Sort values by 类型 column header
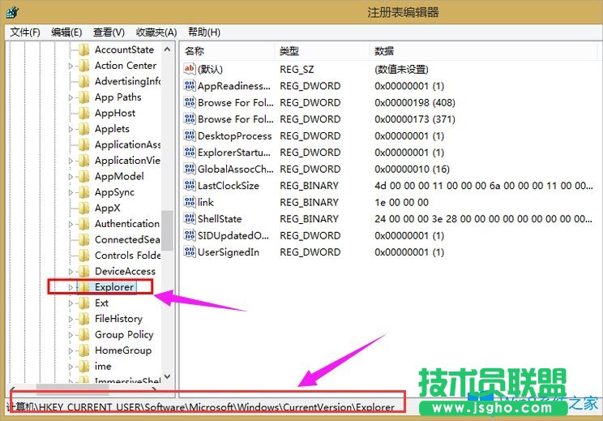The height and width of the screenshot is (421, 603). tap(322, 51)
